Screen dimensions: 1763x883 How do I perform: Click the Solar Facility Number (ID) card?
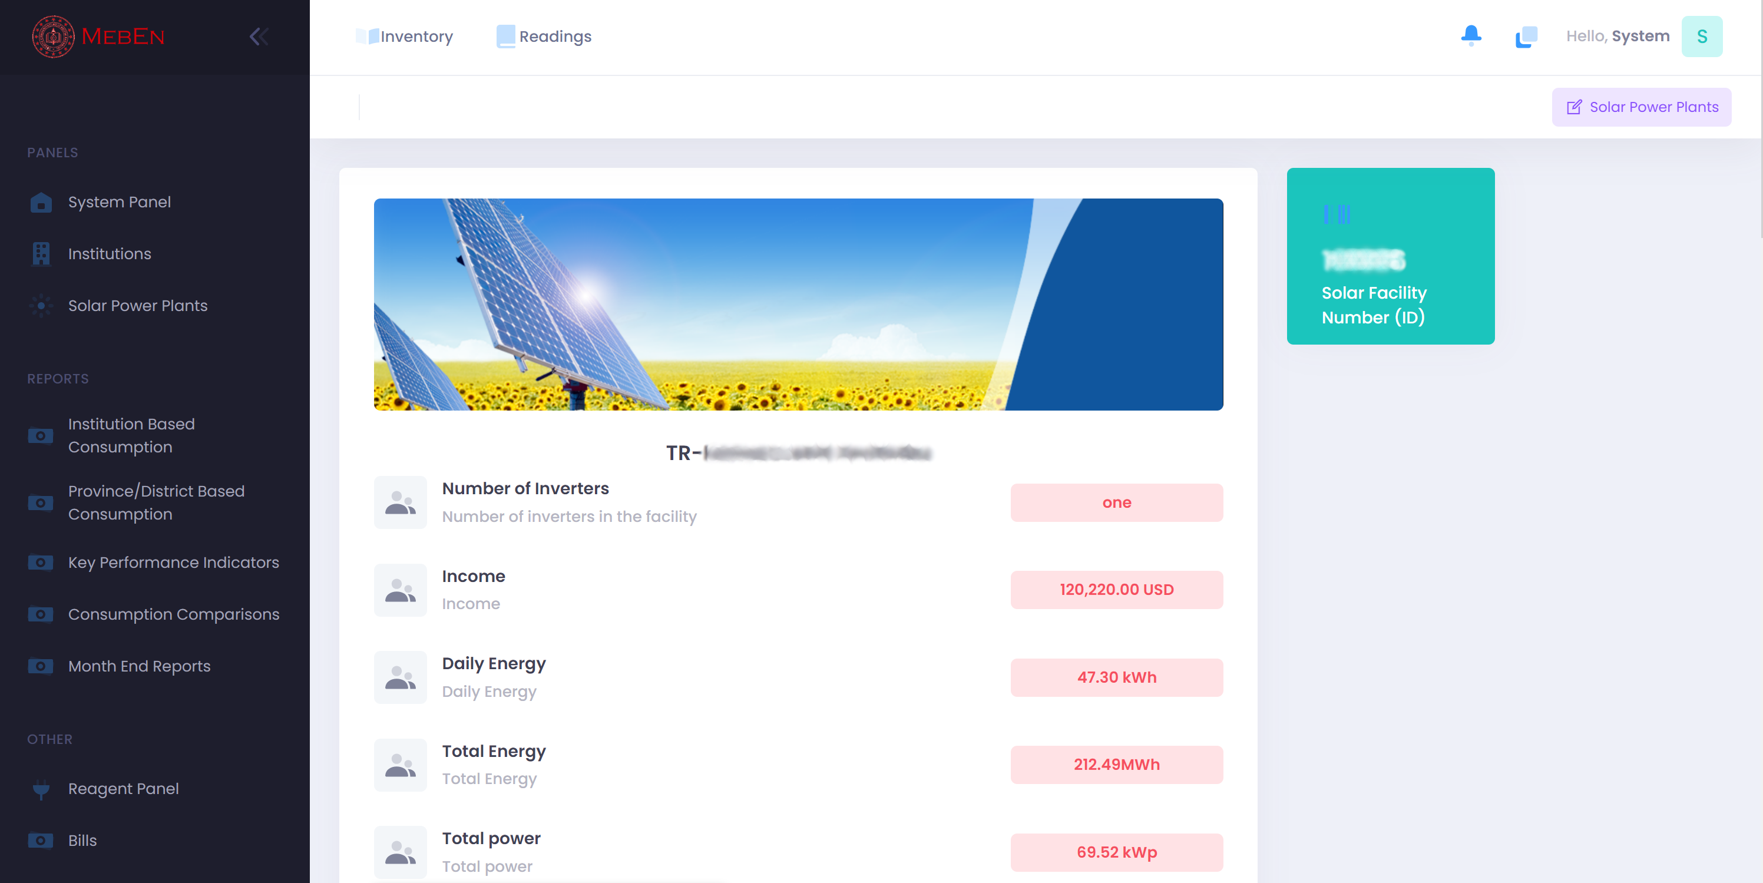coord(1390,256)
